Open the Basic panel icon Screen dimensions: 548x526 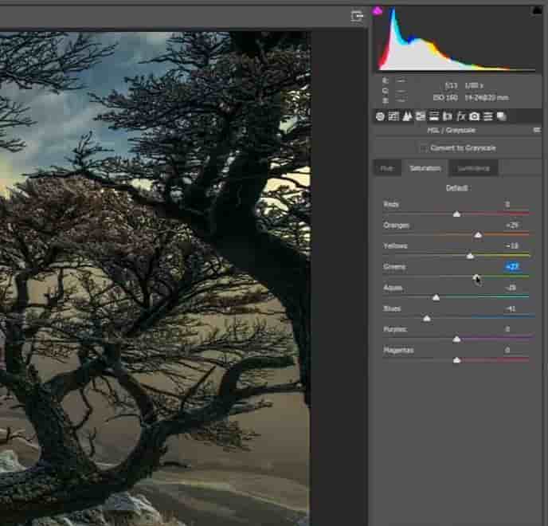tap(380, 116)
